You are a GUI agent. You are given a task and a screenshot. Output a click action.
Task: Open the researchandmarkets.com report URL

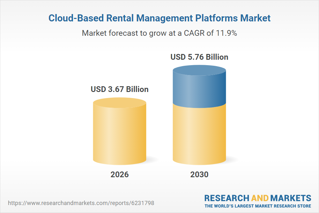tap(83, 203)
